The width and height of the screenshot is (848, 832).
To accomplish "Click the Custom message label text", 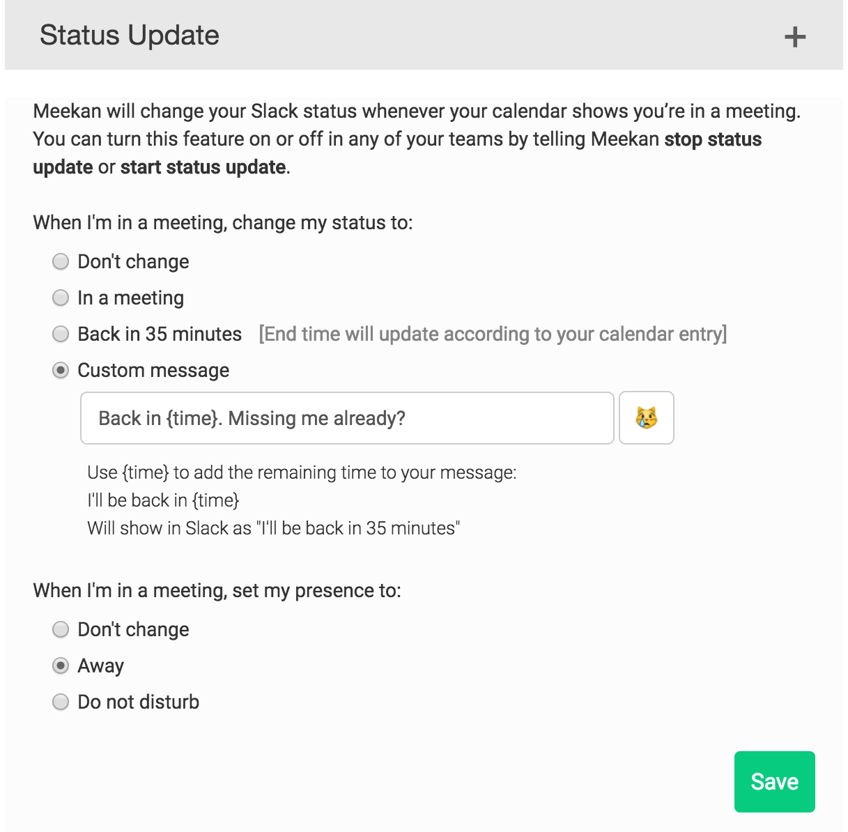I will coord(153,371).
